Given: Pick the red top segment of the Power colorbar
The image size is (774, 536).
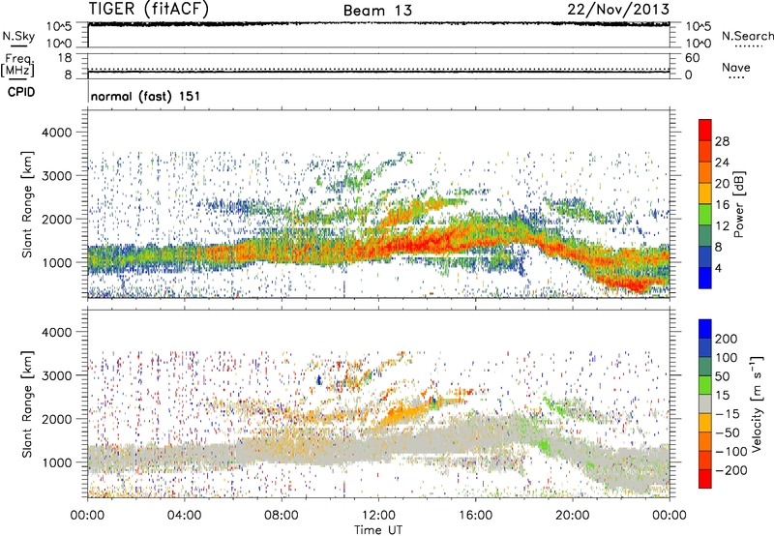Looking at the screenshot, I should coord(705,130).
